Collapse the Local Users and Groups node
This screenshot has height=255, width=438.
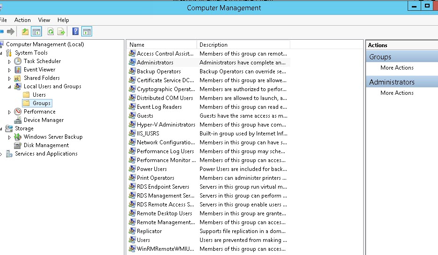(10, 86)
